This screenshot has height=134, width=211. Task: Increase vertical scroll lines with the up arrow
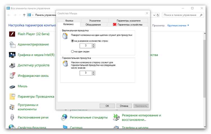[x=93, y=44]
